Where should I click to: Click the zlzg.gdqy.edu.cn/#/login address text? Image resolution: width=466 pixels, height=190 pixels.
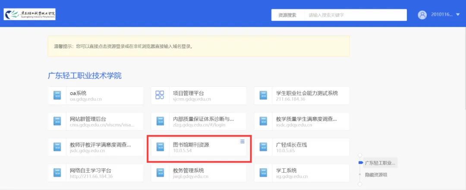tap(199, 125)
